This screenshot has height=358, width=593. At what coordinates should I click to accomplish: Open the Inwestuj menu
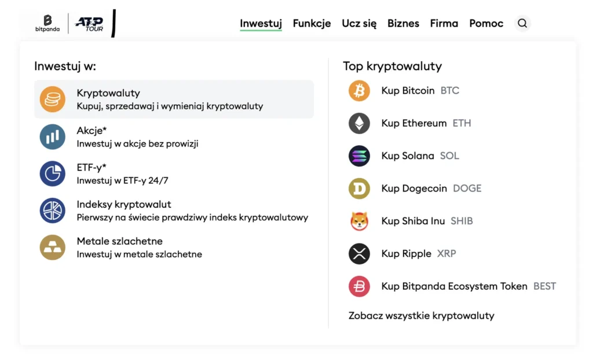(261, 24)
